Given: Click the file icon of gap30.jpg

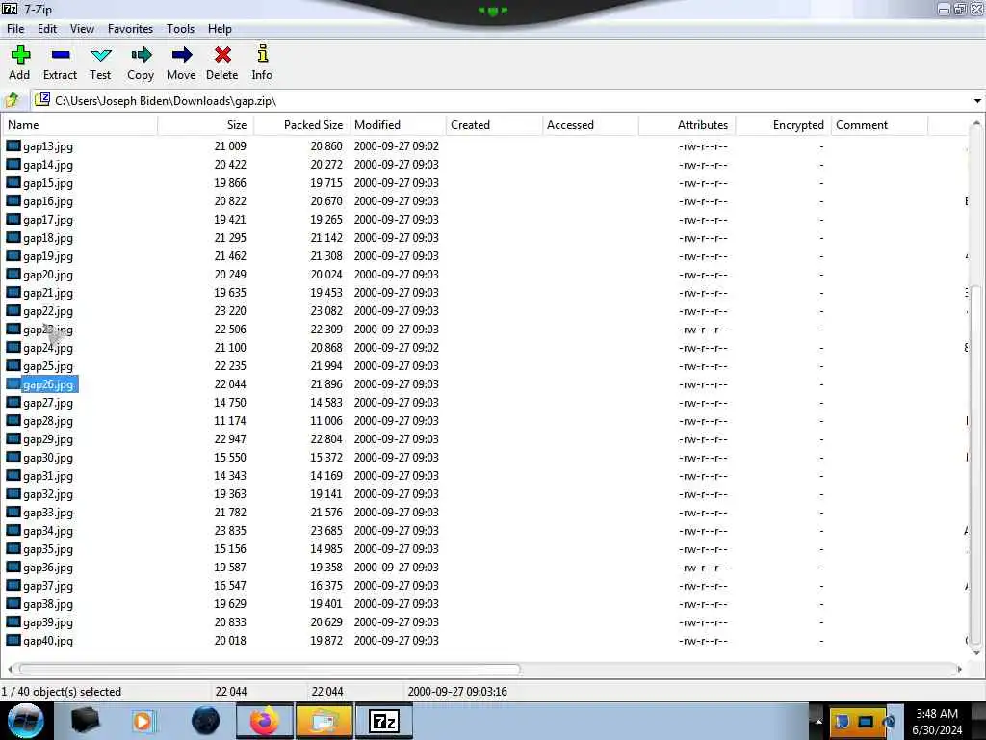Looking at the screenshot, I should coord(13,458).
